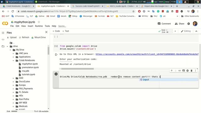Expand the Europa folder

[x=13, y=85]
